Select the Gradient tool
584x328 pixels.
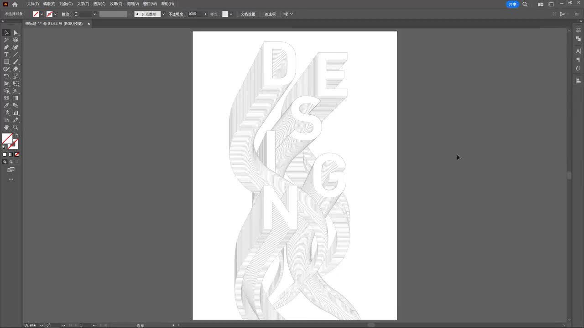[x=16, y=98]
